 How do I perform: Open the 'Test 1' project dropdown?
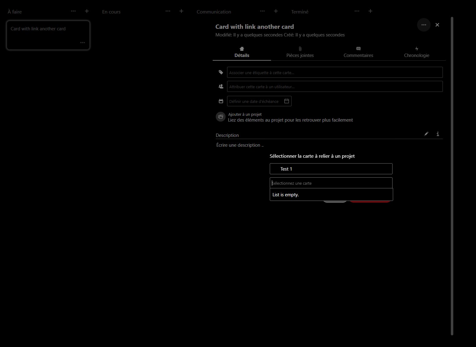coord(331,169)
